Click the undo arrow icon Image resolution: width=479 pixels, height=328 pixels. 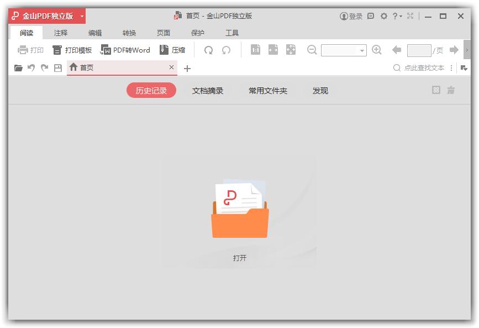(x=31, y=67)
